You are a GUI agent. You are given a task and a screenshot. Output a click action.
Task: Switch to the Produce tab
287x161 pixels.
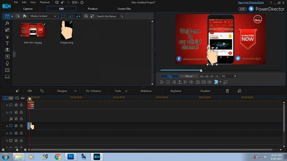point(93,9)
